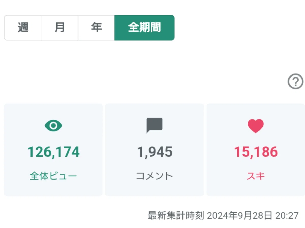Click the 最新集計時刻 timestamp text
This screenshot has height=228, width=305.
(176, 216)
